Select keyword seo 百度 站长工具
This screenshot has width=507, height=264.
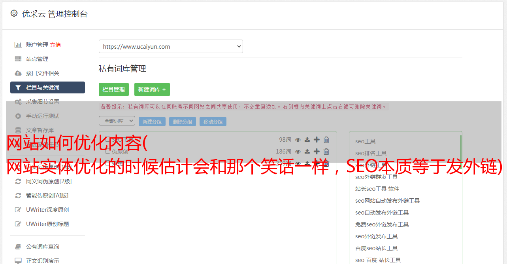point(378,260)
